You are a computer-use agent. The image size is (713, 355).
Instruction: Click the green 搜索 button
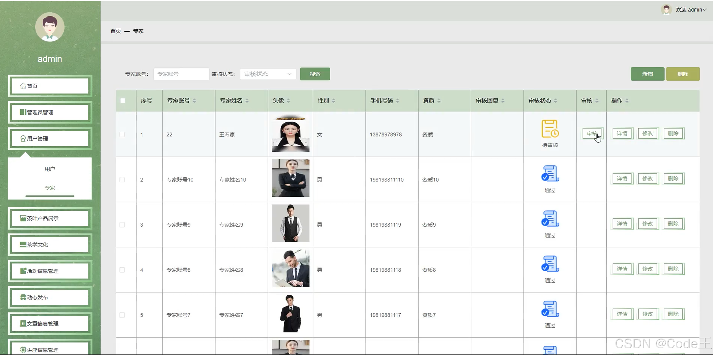click(315, 74)
